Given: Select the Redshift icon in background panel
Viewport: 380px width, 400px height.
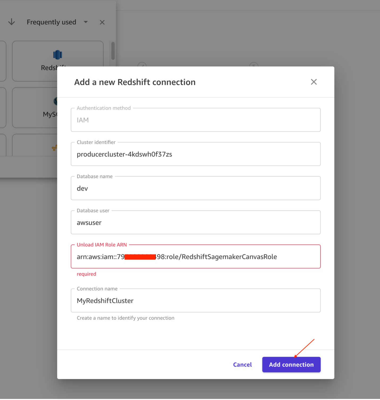Looking at the screenshot, I should (x=57, y=55).
